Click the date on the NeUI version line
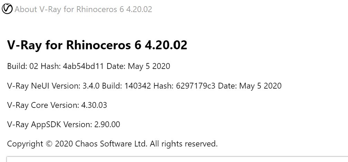This screenshot has width=348, height=162. tap(260, 86)
